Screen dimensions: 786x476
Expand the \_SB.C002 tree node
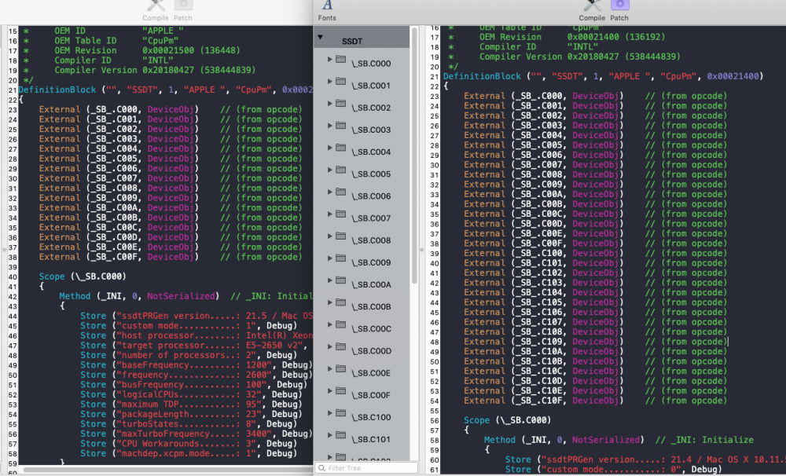(x=330, y=103)
